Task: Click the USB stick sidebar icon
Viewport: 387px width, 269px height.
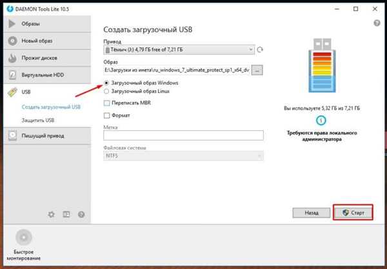Action: [12, 92]
